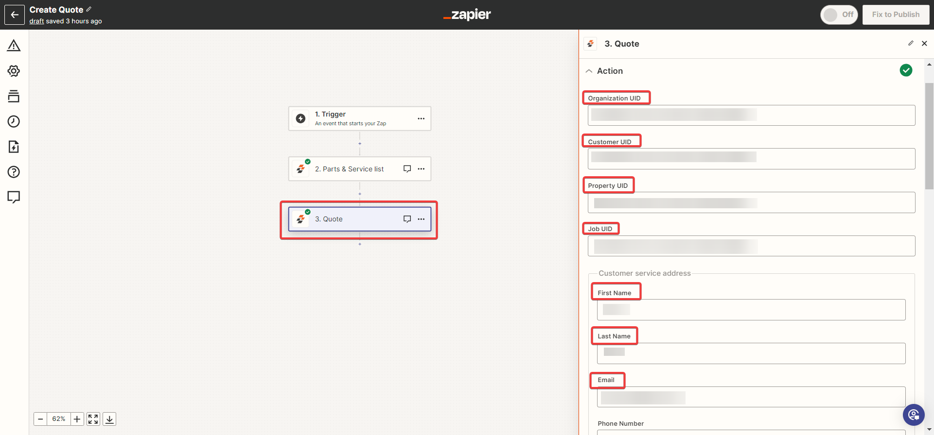
Task: Click the green check status icon in Action section
Action: click(x=906, y=70)
